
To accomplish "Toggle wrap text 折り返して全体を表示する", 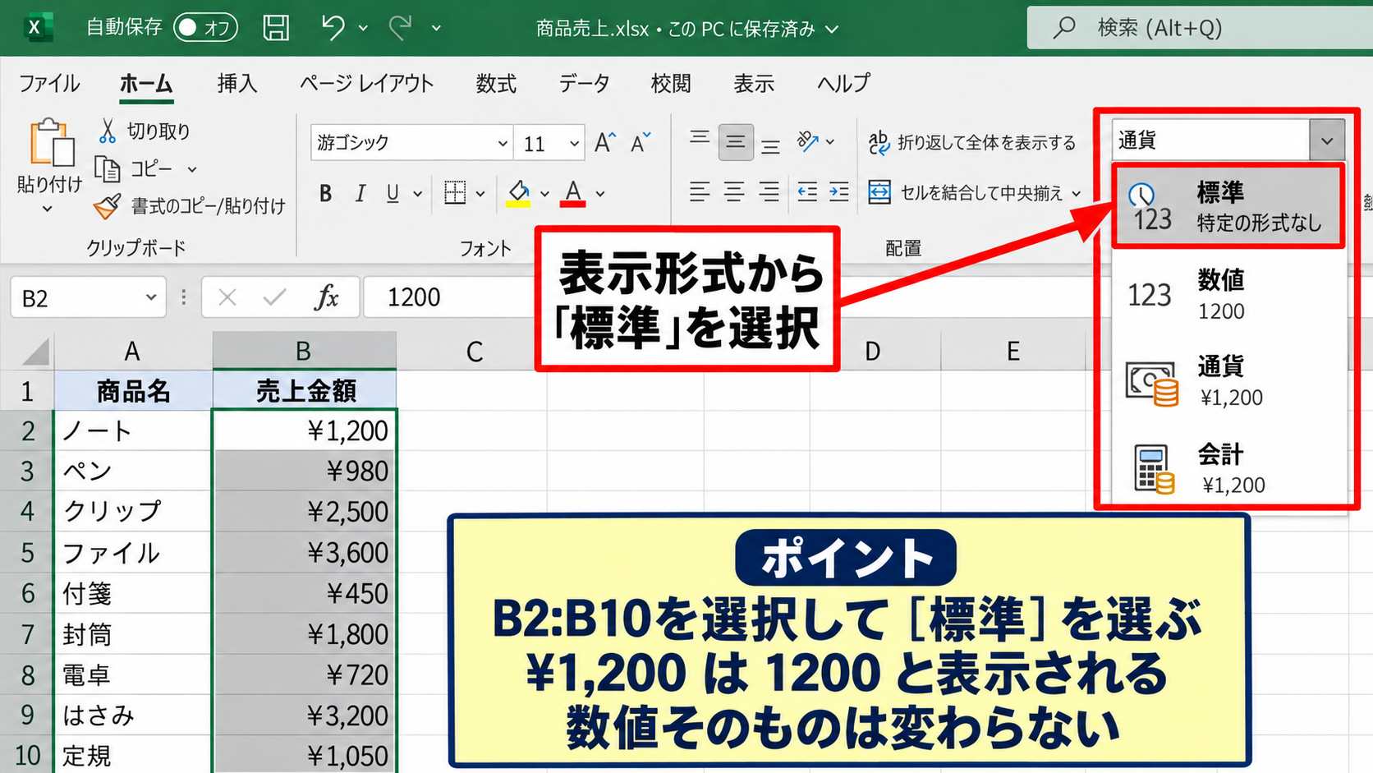I will [x=971, y=143].
